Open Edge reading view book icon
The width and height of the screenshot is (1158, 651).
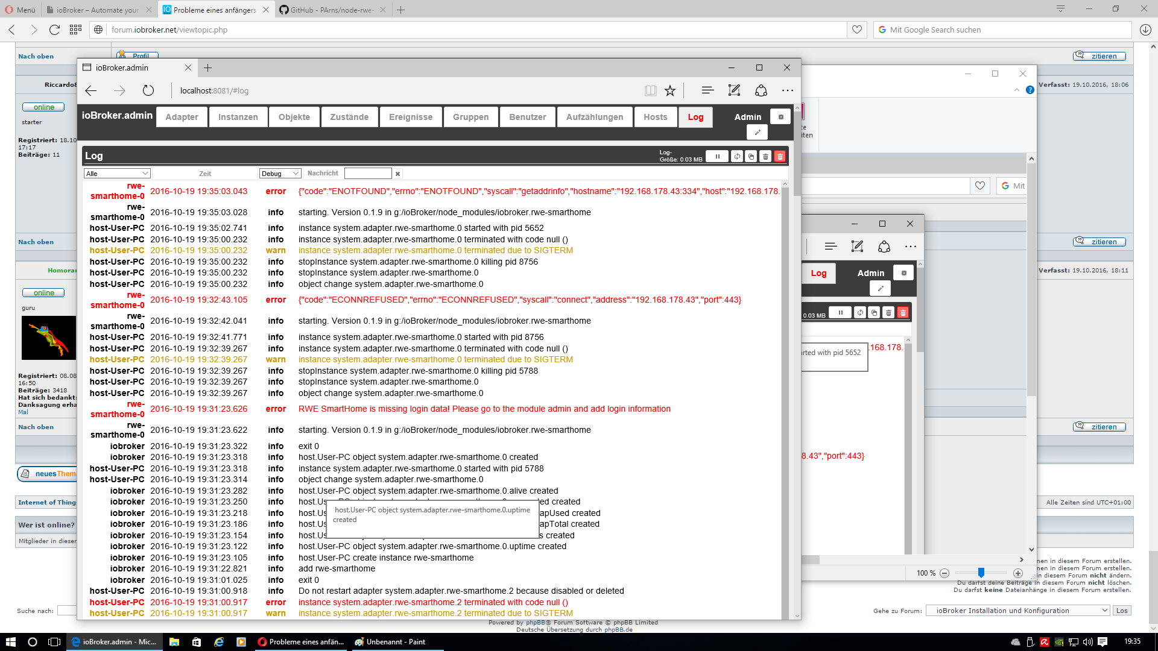650,90
